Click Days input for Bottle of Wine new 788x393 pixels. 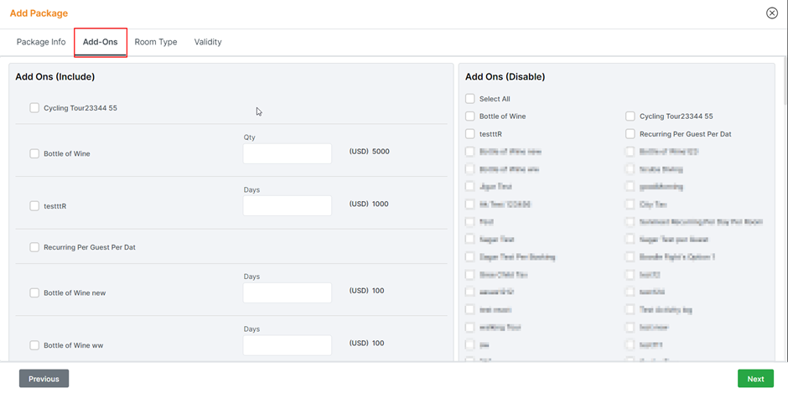(287, 292)
